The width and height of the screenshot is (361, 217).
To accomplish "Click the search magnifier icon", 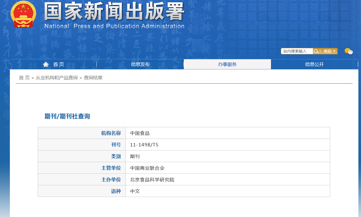I will [x=316, y=51].
